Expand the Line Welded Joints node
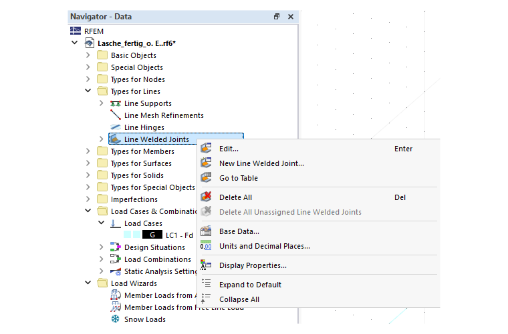 (x=102, y=139)
